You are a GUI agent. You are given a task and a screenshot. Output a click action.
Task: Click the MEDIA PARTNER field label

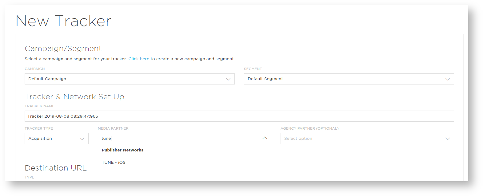coord(113,128)
